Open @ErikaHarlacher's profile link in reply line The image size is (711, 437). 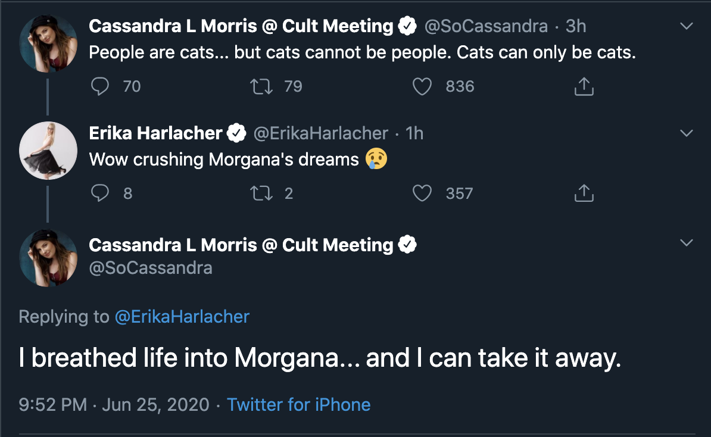click(183, 317)
